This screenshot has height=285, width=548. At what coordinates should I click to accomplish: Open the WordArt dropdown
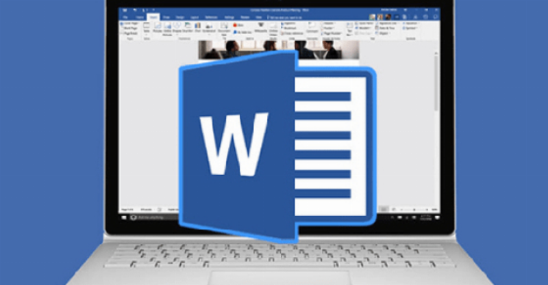364,28
